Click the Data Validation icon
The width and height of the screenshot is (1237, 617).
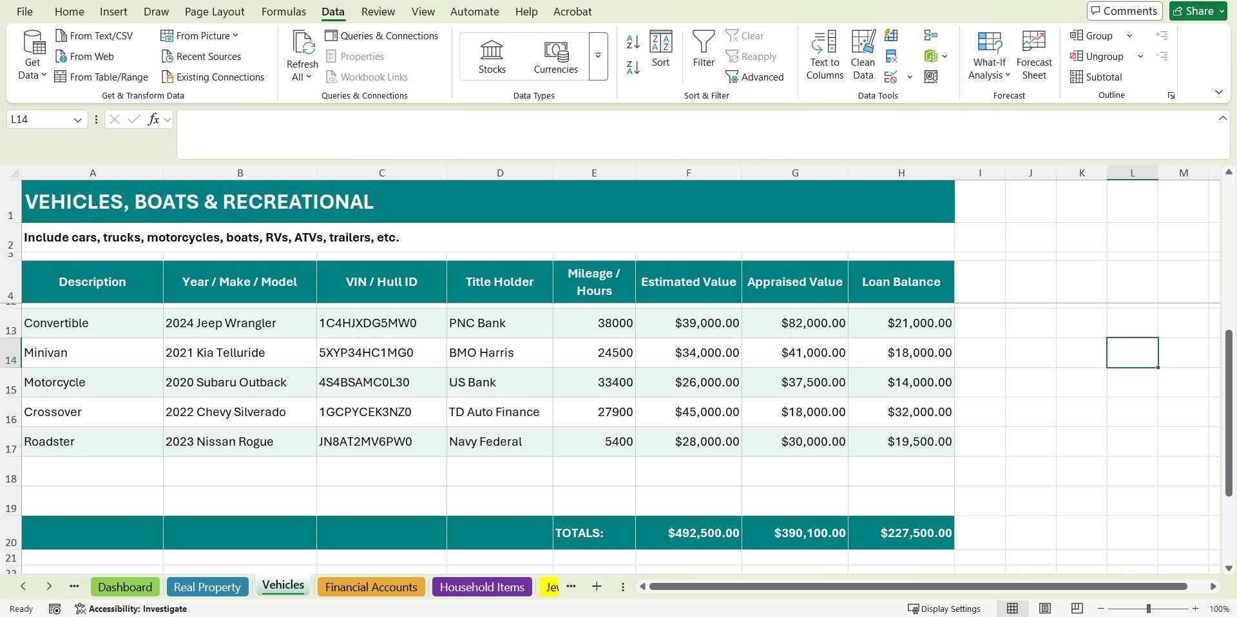pyautogui.click(x=891, y=77)
